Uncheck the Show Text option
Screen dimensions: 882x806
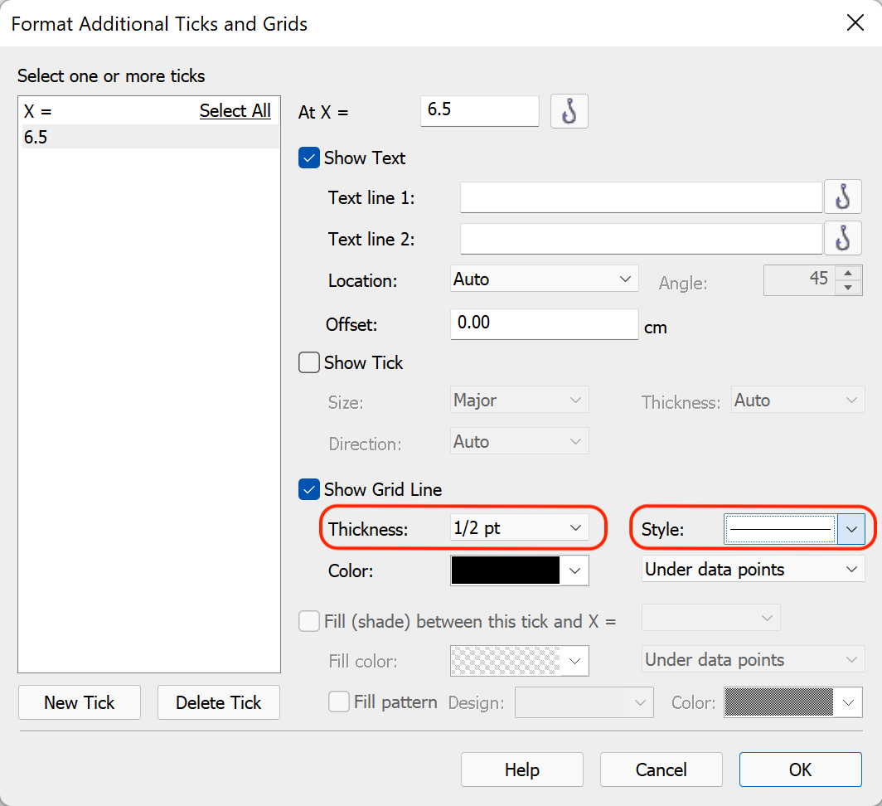pyautogui.click(x=308, y=158)
